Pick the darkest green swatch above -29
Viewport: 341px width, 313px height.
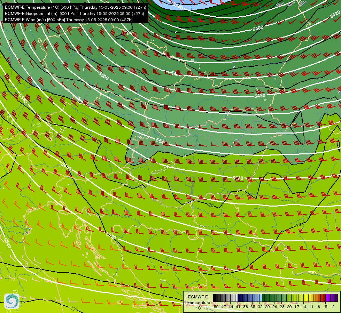pyautogui.click(x=263, y=298)
